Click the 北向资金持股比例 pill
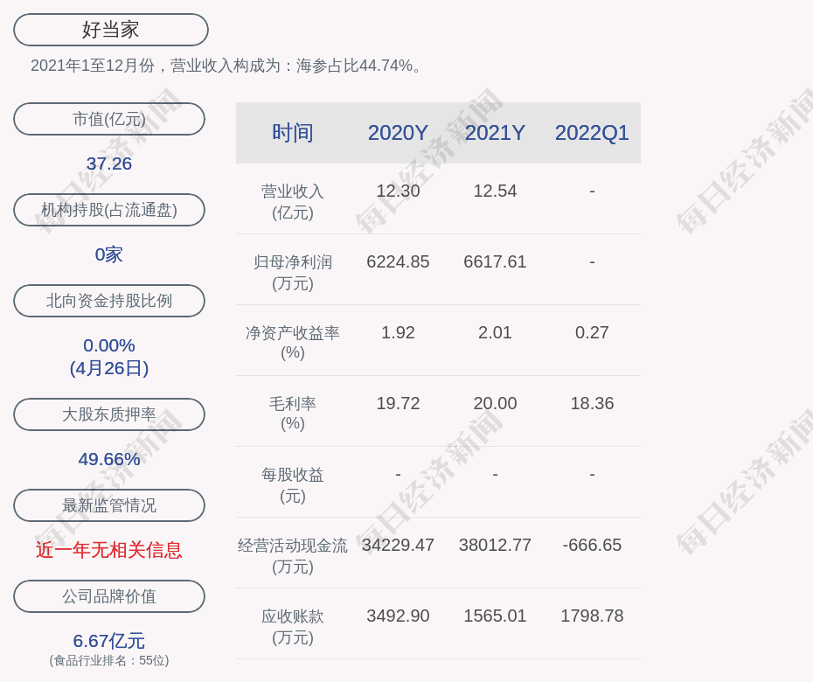The image size is (813, 682). pyautogui.click(x=109, y=301)
